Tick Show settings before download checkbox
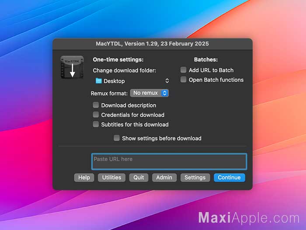This screenshot has height=230, width=306. click(x=117, y=138)
